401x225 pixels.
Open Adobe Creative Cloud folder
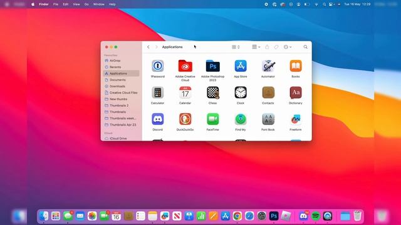(x=185, y=66)
